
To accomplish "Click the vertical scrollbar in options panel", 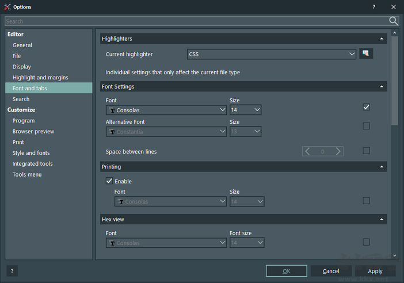I will point(394,81).
